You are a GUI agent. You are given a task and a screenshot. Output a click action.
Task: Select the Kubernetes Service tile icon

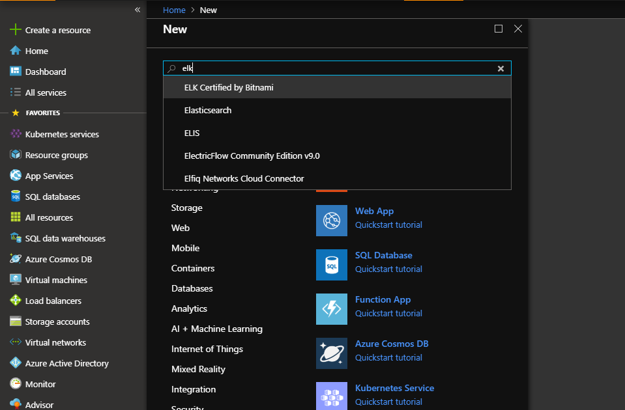332,396
